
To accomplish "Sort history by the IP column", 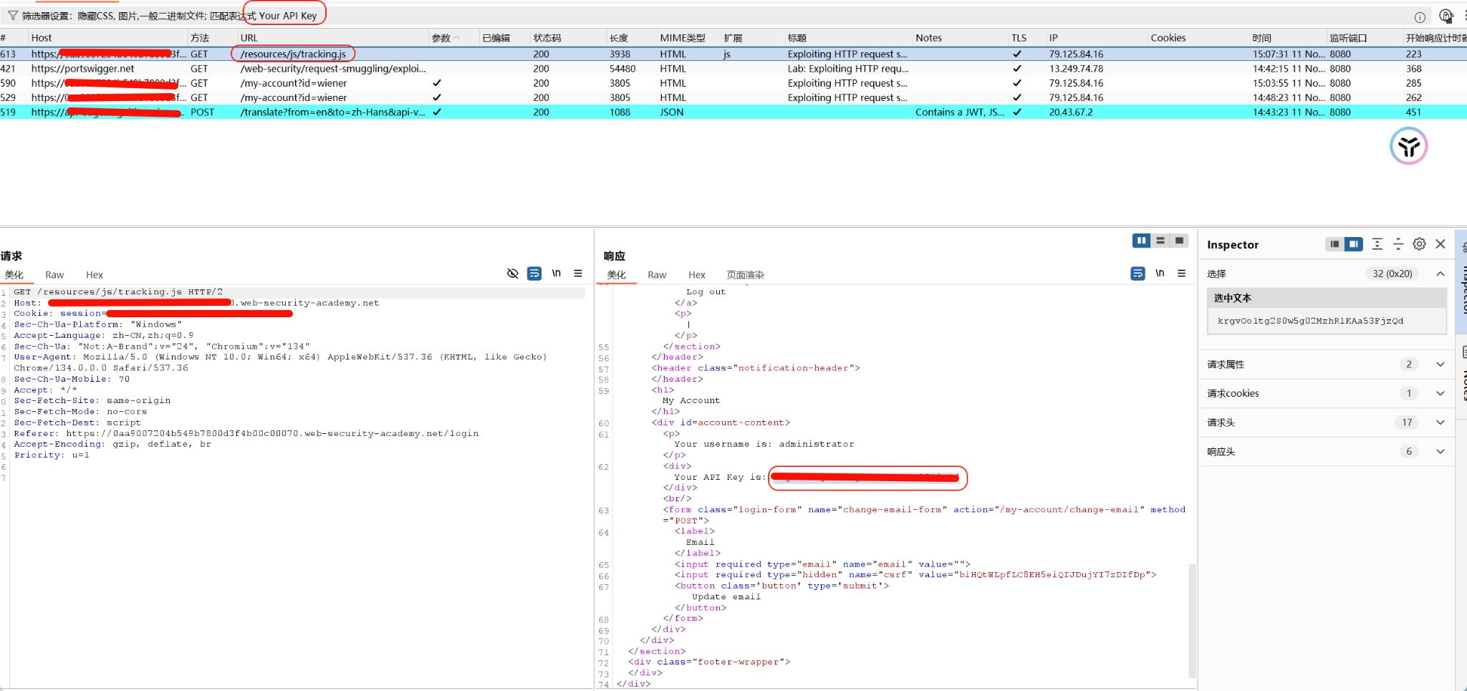I will [x=1097, y=38].
